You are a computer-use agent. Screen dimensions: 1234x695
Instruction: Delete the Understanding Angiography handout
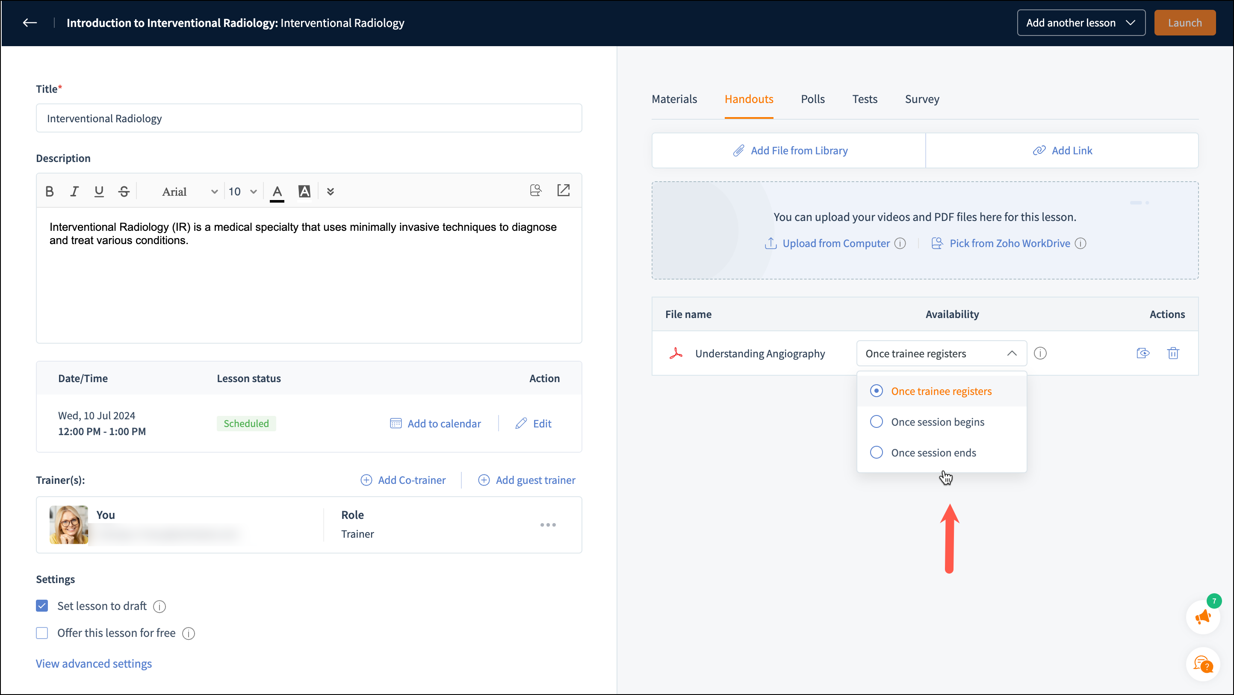(1173, 353)
